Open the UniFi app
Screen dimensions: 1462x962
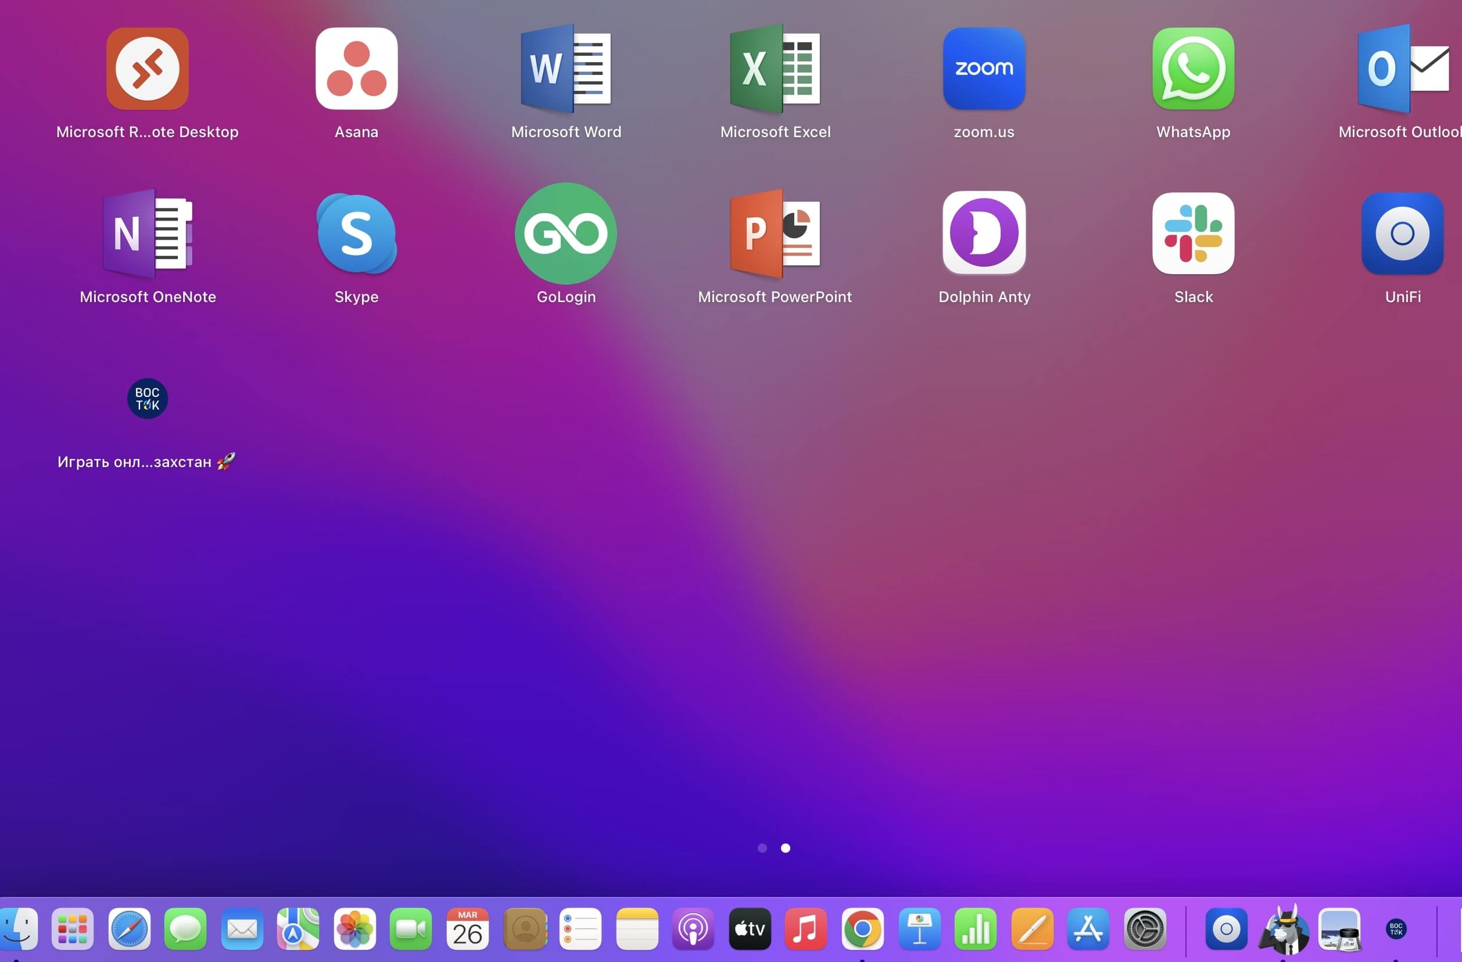tap(1402, 234)
